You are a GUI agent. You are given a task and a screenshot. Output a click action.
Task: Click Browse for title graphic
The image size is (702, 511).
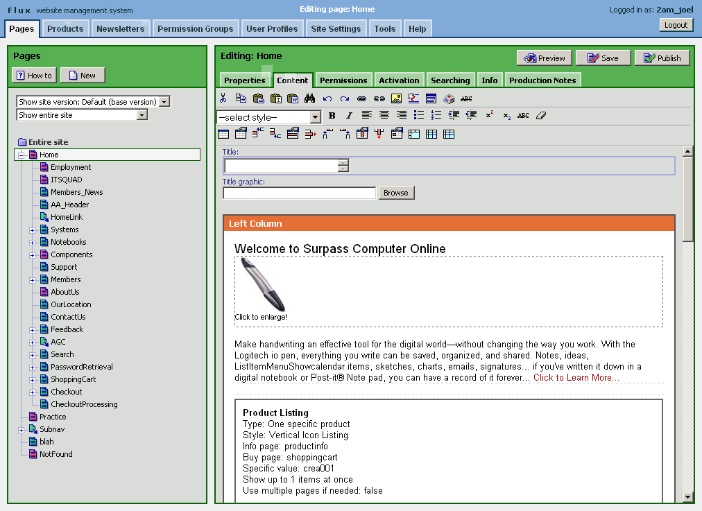point(396,193)
